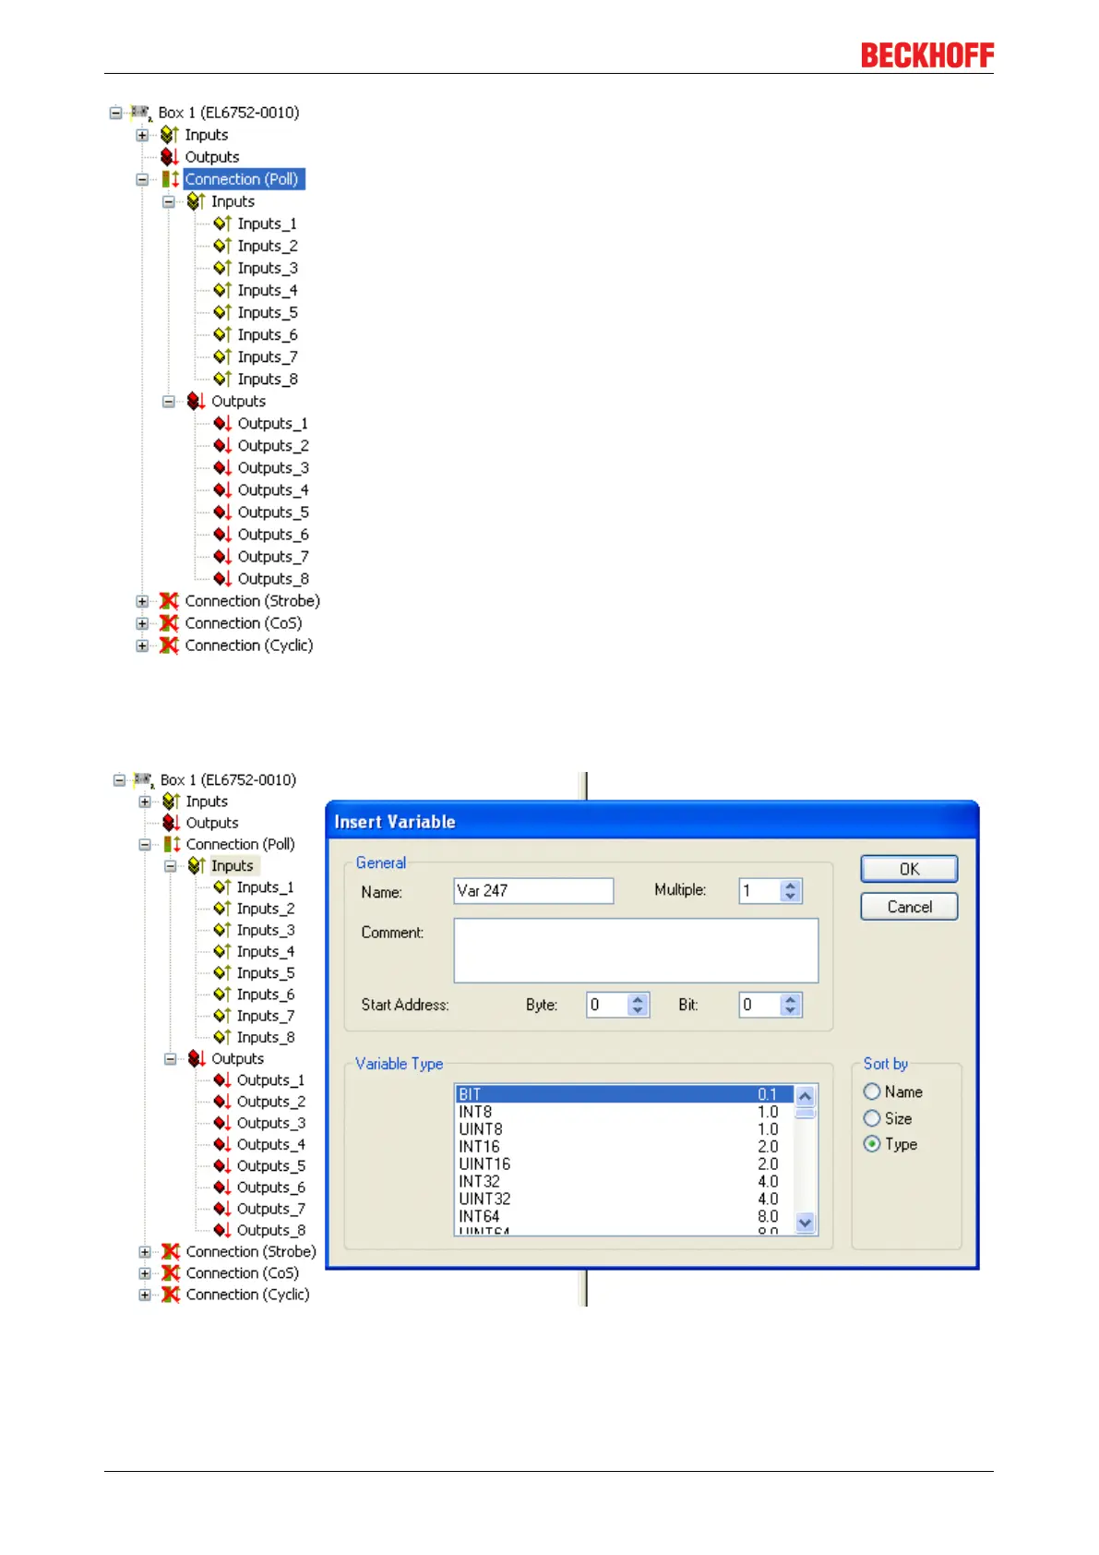The height and width of the screenshot is (1555, 1099).
Task: Select Outputs_2 label in lower tree
Action: click(271, 1102)
